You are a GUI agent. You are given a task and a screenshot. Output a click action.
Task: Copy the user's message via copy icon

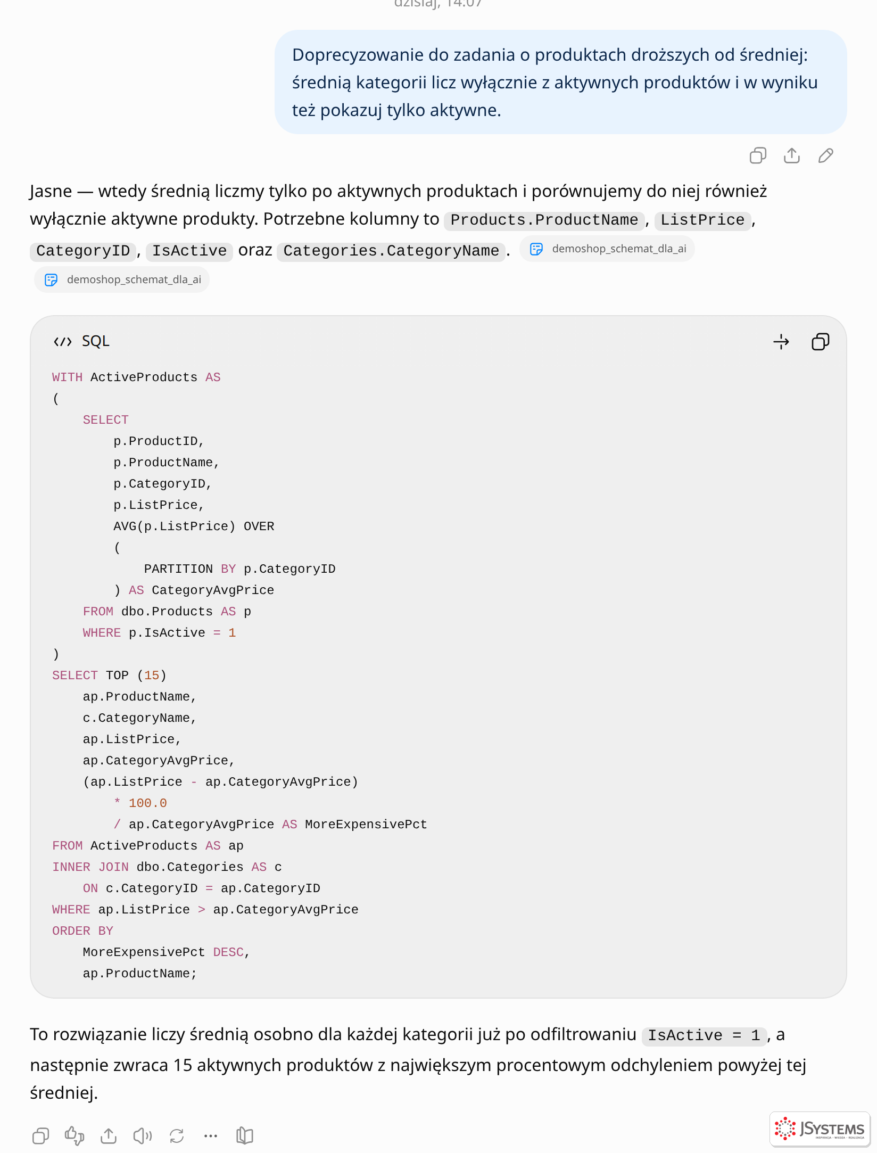758,155
